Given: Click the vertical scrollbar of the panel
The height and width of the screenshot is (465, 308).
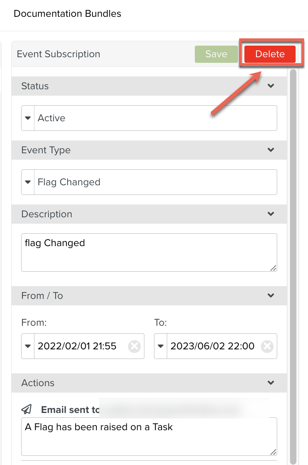Looking at the screenshot, I should 293,240.
